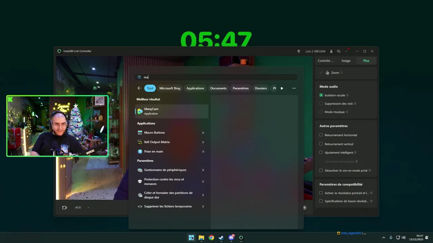The width and height of the screenshot is (433, 243).
Task: Click the 8x8 Output Matrix app icon
Action: coord(140,142)
